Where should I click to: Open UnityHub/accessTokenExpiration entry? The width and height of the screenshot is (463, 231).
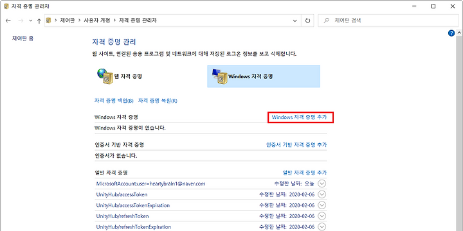coord(133,205)
